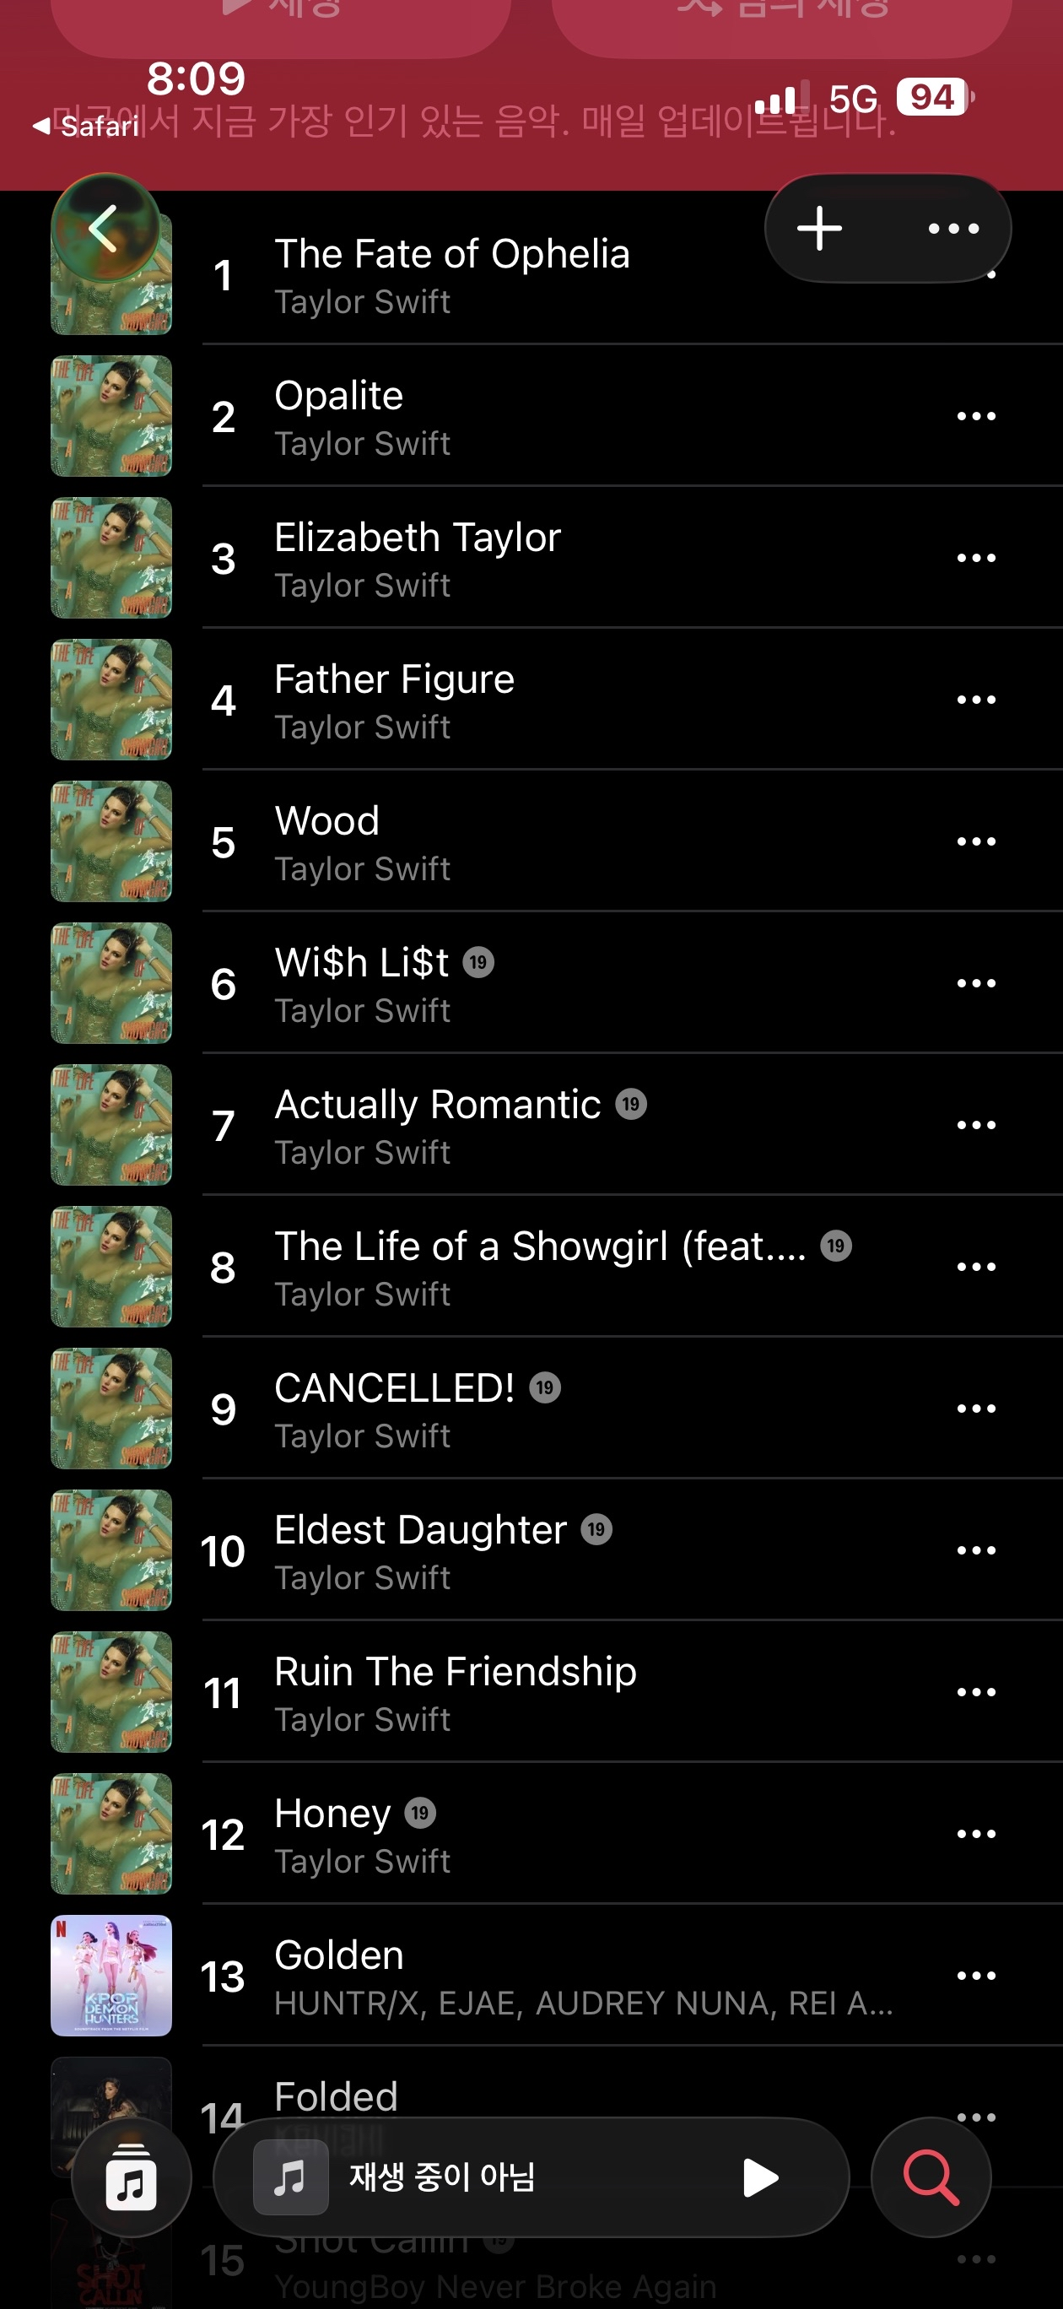Open more options for Opalite

[x=976, y=416]
